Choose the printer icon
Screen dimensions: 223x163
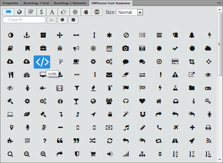click(x=208, y=127)
